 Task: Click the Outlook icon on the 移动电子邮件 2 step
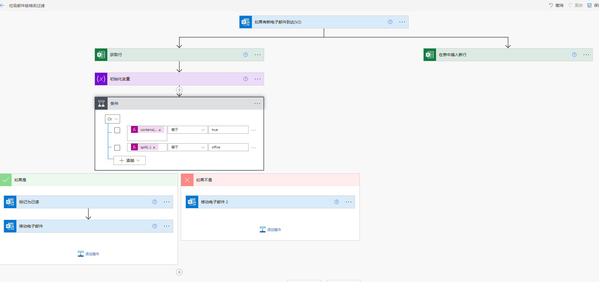pos(192,202)
